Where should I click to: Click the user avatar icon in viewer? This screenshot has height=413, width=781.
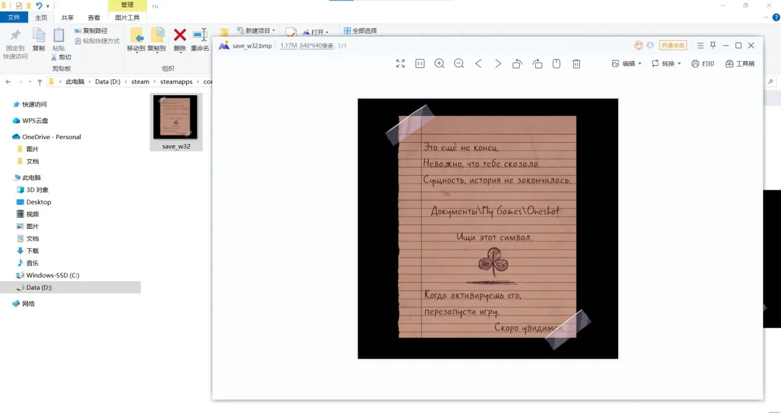coord(639,45)
